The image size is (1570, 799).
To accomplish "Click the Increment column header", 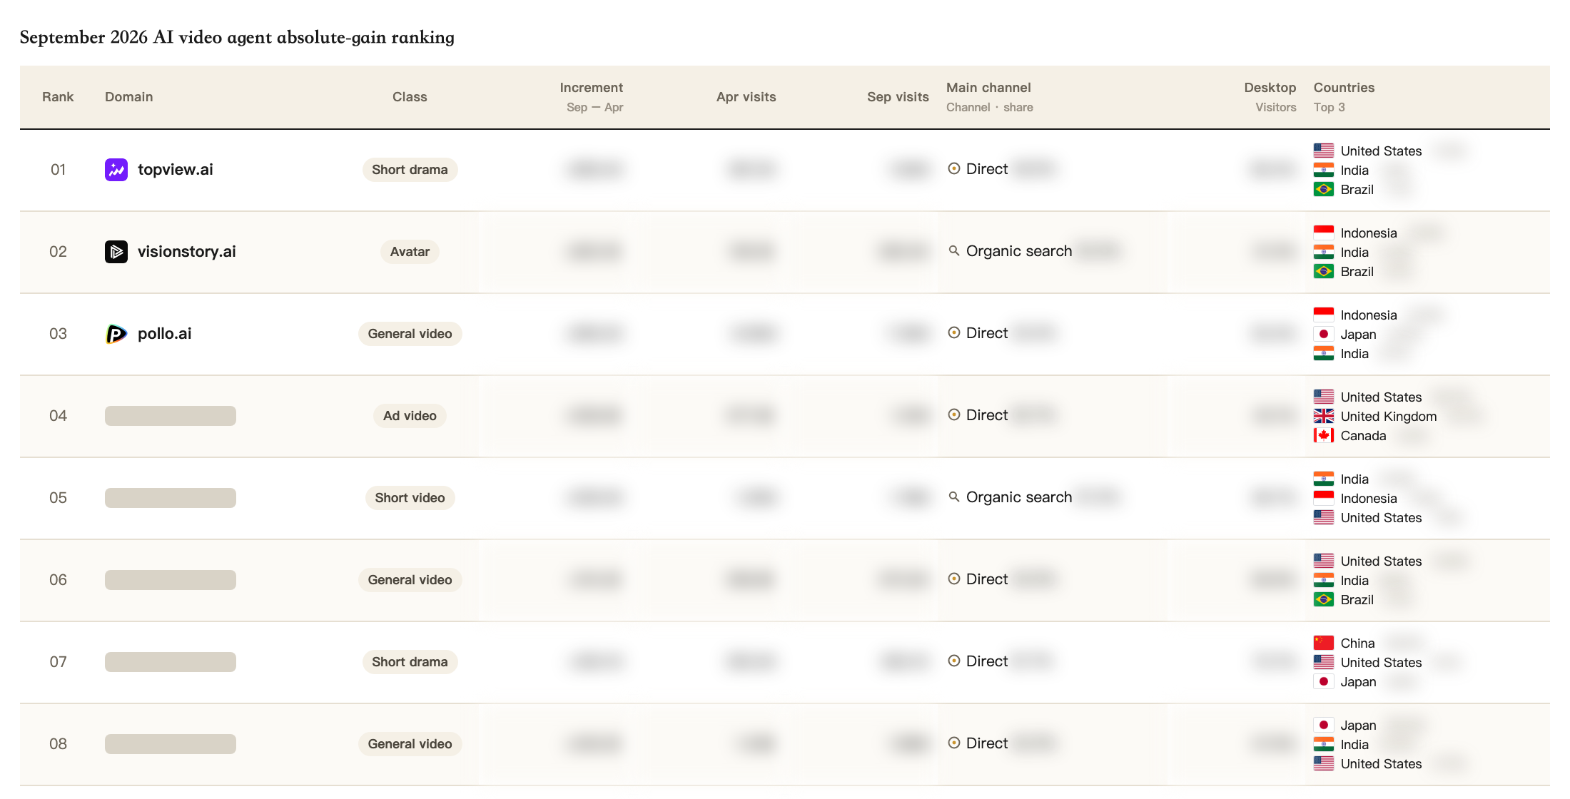I will 592,88.
